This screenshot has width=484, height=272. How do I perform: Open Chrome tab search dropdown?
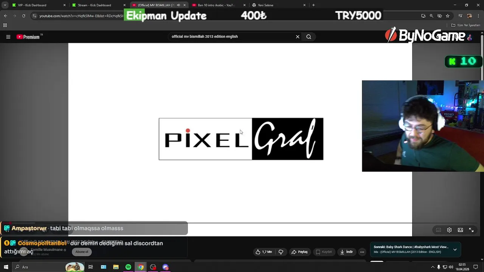click(5, 5)
